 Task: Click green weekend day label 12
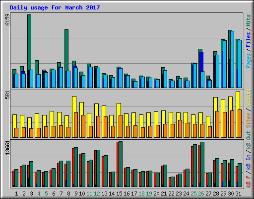pos(97,194)
